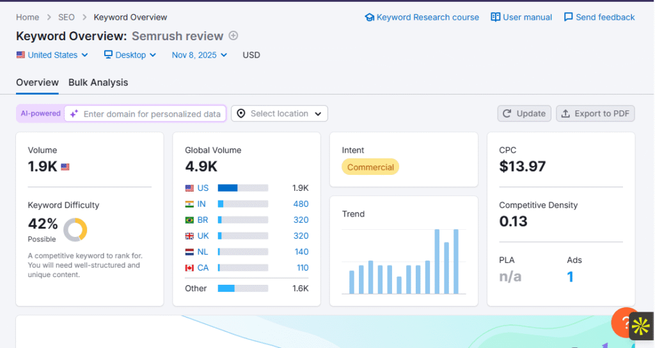Open the Select location dropdown
Image resolution: width=655 pixels, height=348 pixels.
click(x=280, y=114)
